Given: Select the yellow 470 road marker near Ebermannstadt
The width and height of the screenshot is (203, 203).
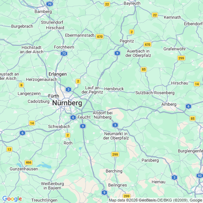Looking at the screenshot, I should (100, 37).
